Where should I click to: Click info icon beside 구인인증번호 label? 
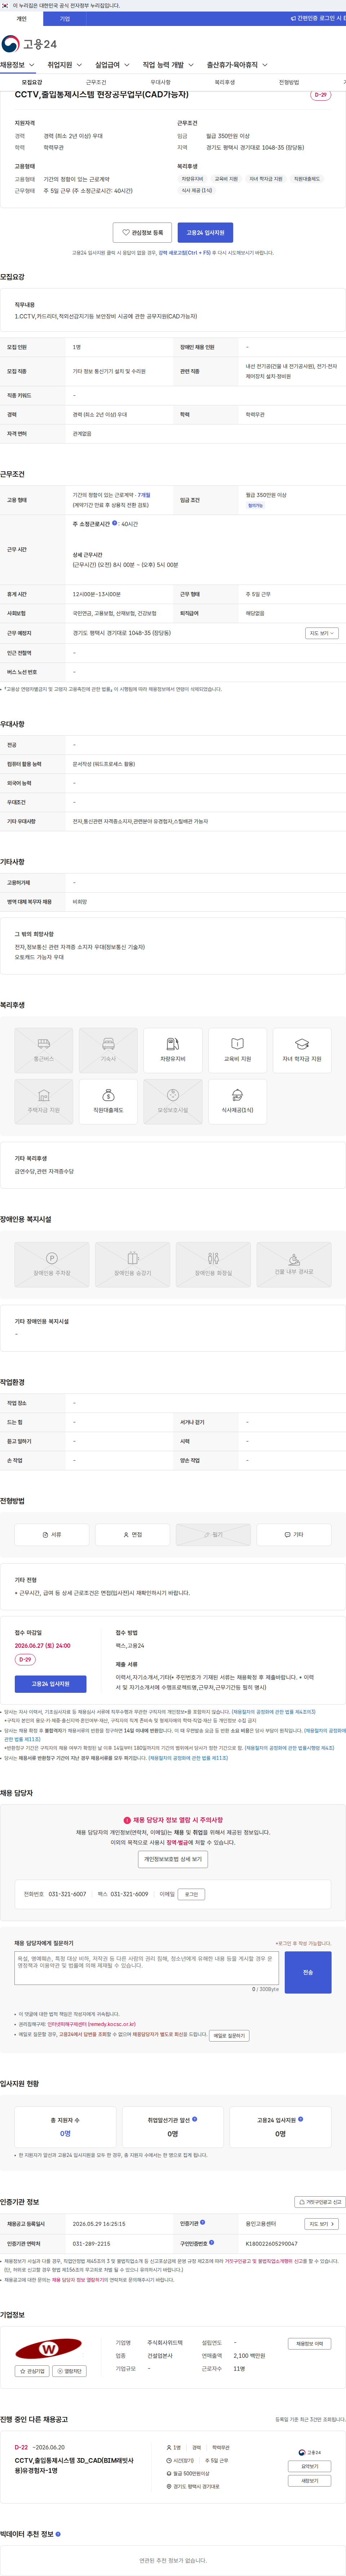point(211,2243)
